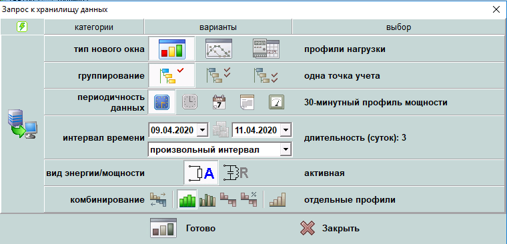
Task: Click the интервал времени label
Action: click(x=103, y=138)
